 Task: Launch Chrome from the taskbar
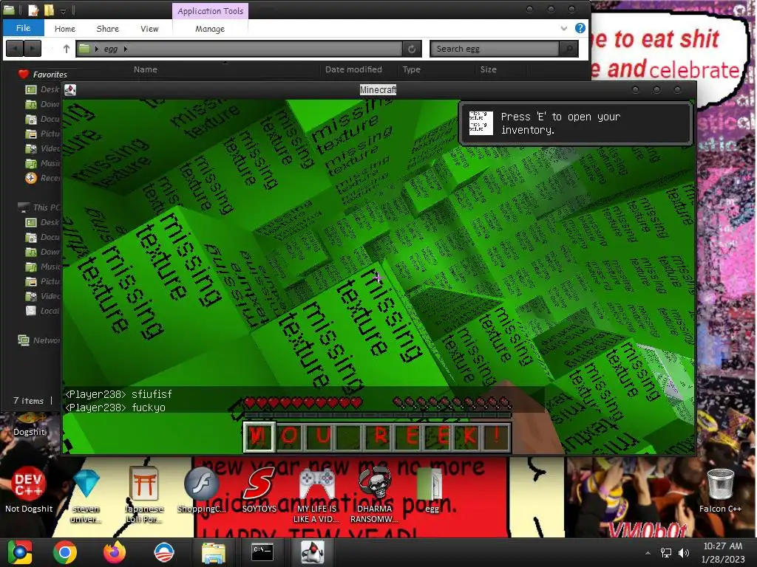click(65, 552)
